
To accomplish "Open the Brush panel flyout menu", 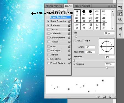I will (x=114, y=6).
